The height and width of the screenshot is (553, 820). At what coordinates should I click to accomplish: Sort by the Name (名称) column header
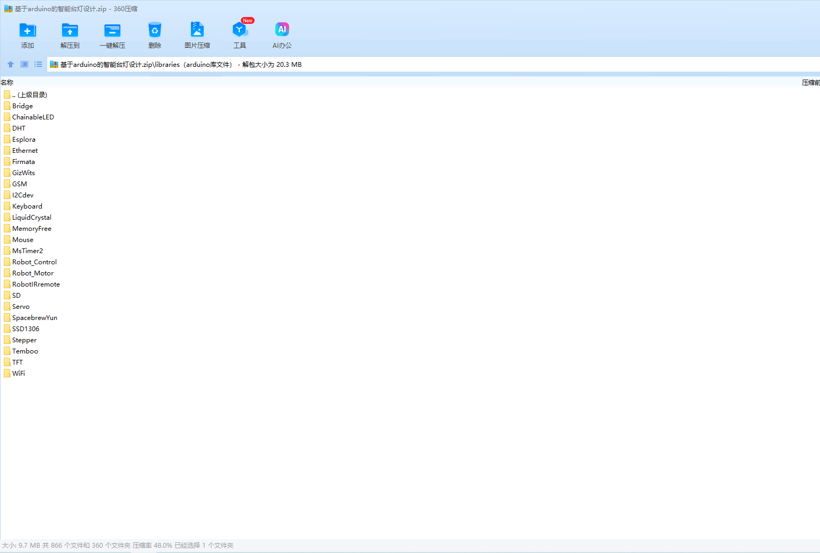(7, 83)
